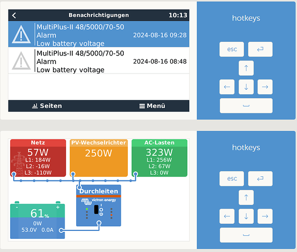
Task: Click the Victron Durchleiten inverter icon
Action: pyautogui.click(x=98, y=206)
